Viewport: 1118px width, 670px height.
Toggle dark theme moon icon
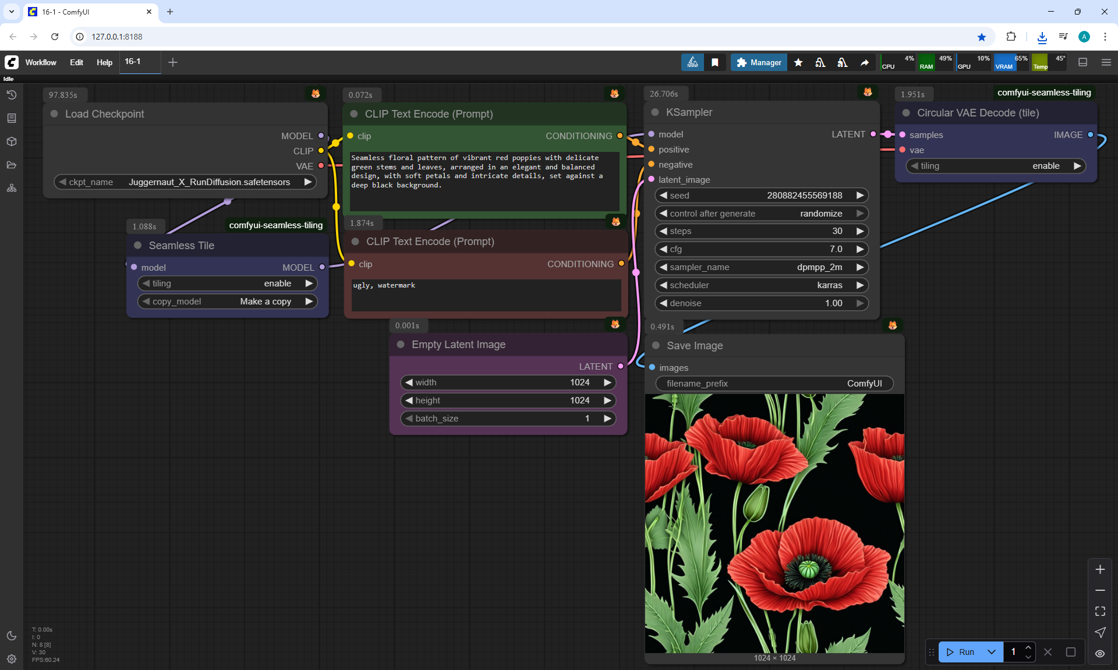coord(12,636)
